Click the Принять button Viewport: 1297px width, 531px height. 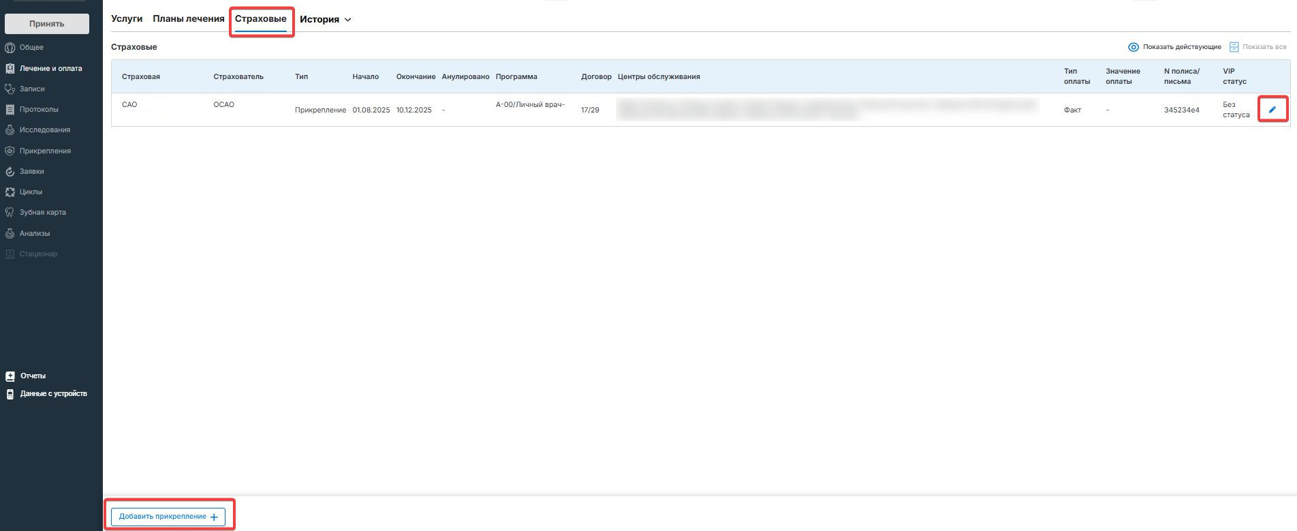(47, 24)
